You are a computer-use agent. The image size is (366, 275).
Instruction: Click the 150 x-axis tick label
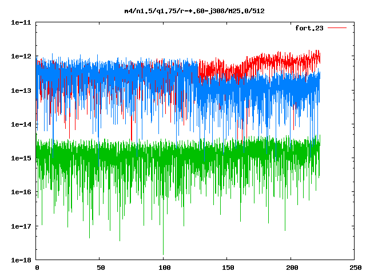228,268
